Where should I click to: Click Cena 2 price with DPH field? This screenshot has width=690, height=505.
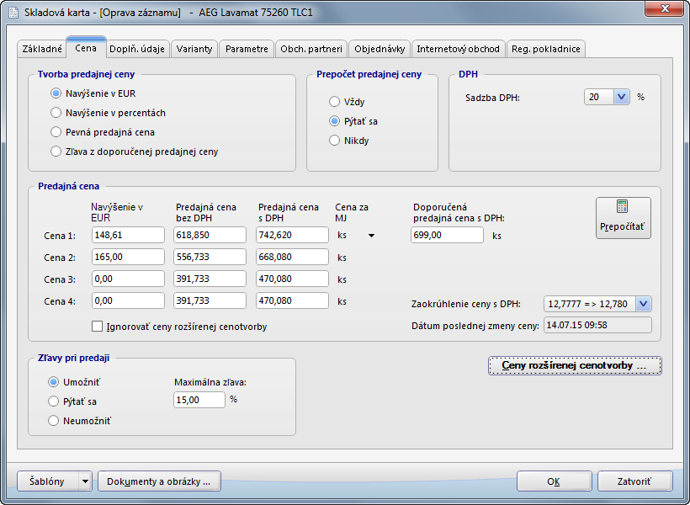pyautogui.click(x=292, y=257)
